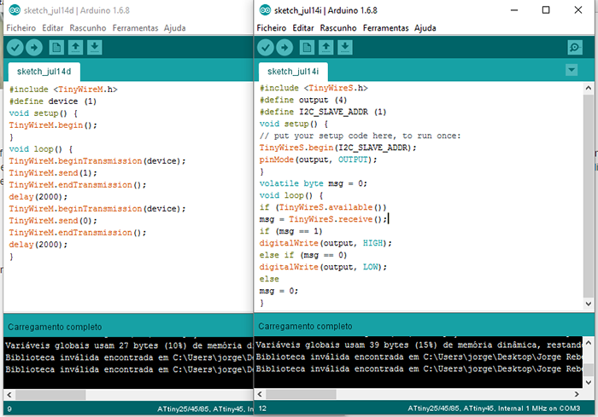Open Rascunho menu in sketch_jul14d window

point(88,28)
